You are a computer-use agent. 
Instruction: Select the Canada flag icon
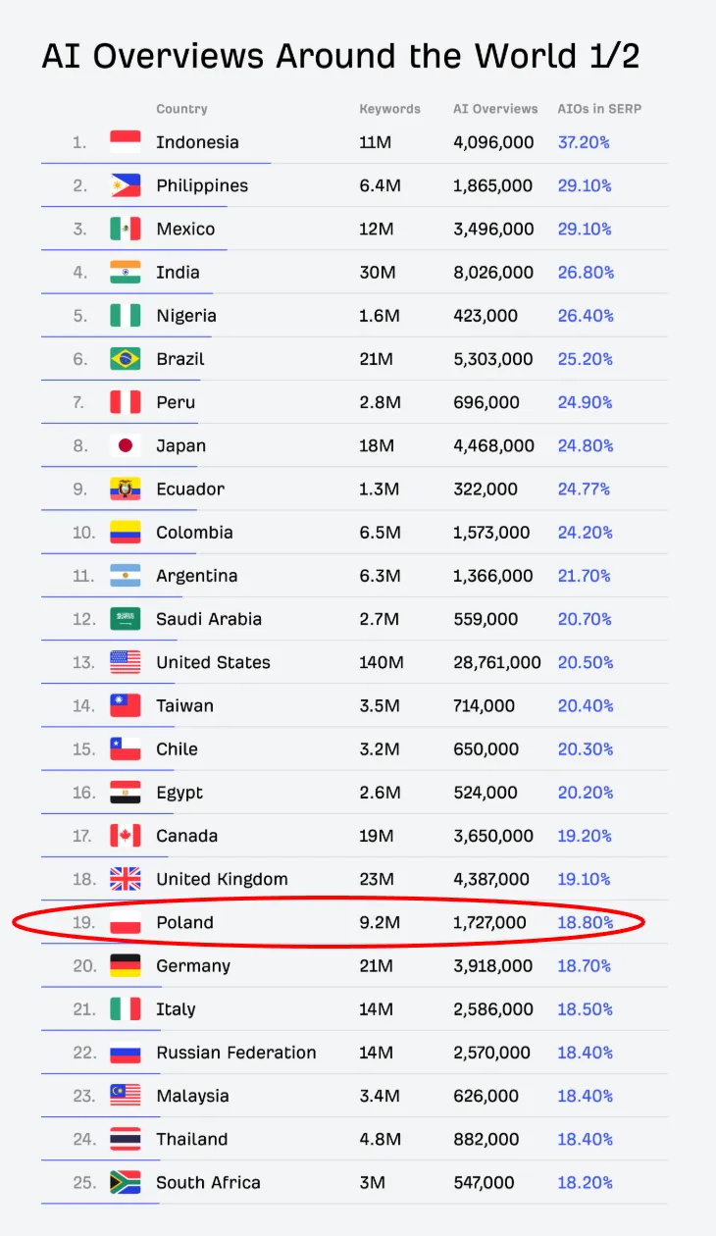(x=125, y=836)
